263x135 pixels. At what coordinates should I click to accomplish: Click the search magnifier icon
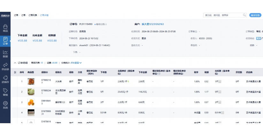pyautogui.click(x=244, y=15)
